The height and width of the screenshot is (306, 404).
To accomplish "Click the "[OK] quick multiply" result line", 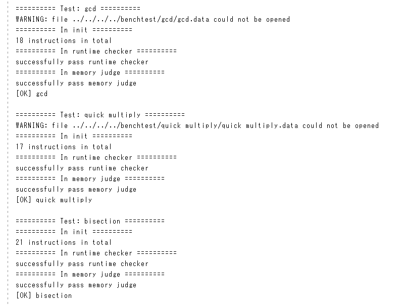I will [x=54, y=200].
